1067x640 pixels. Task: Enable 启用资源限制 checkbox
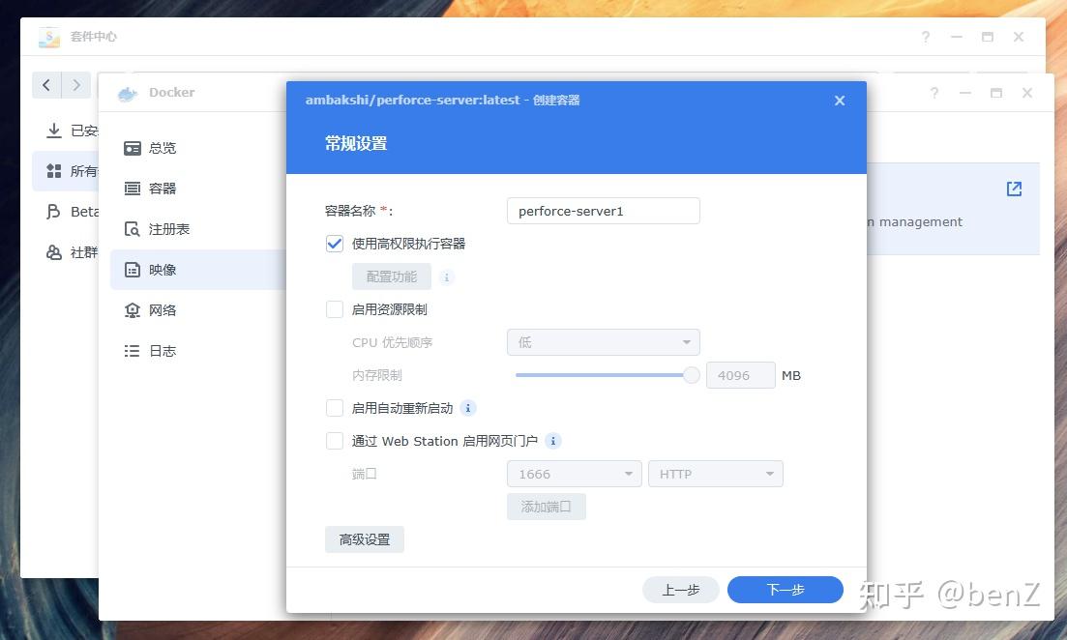[334, 309]
